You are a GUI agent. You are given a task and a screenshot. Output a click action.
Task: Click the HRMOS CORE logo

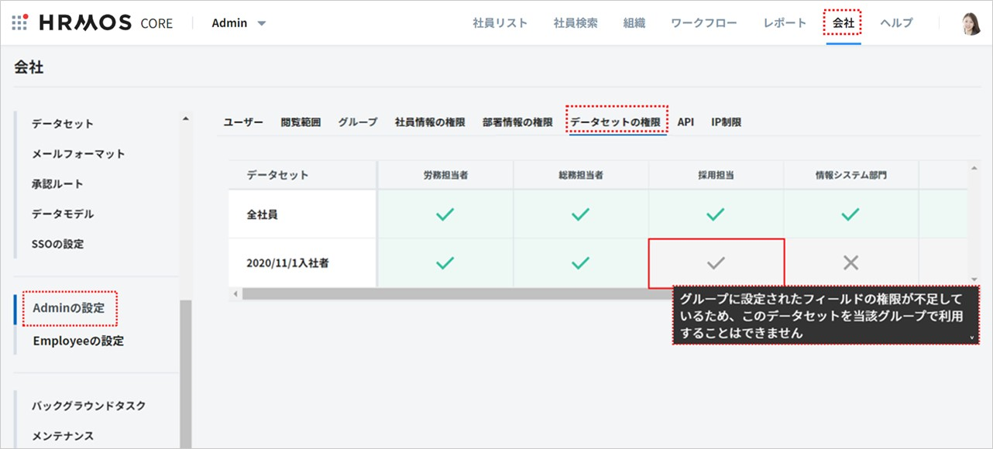(x=105, y=22)
